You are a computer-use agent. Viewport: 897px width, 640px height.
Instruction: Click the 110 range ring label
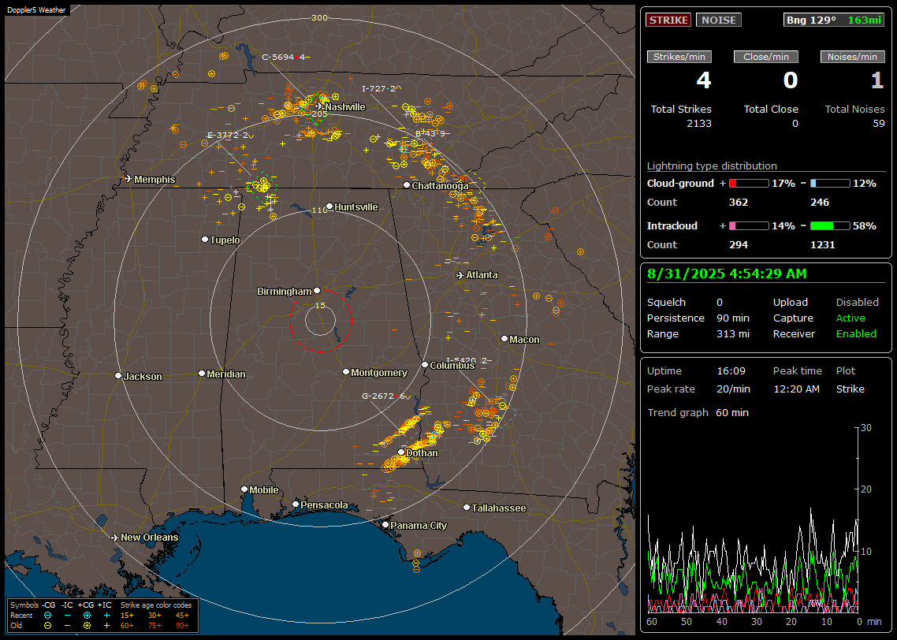click(319, 210)
